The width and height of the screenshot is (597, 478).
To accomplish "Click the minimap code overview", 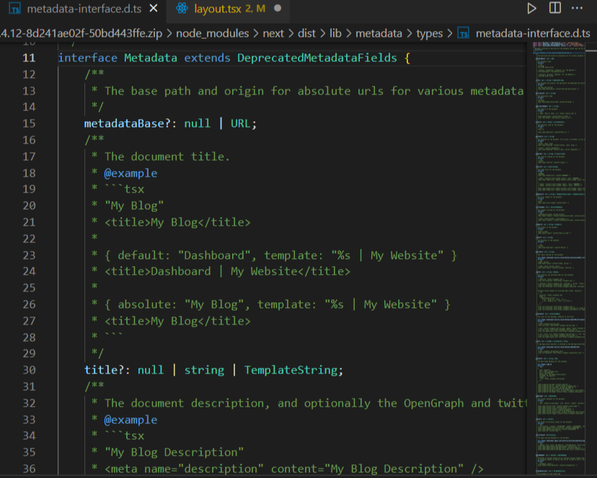I will tap(560, 259).
